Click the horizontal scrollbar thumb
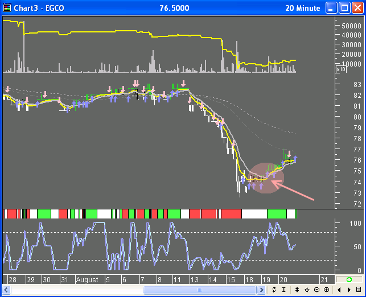The width and height of the screenshot is (366, 297). click(200, 290)
